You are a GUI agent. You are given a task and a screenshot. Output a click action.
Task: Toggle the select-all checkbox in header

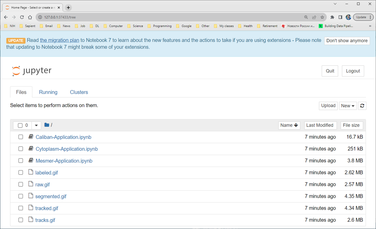click(x=20, y=125)
